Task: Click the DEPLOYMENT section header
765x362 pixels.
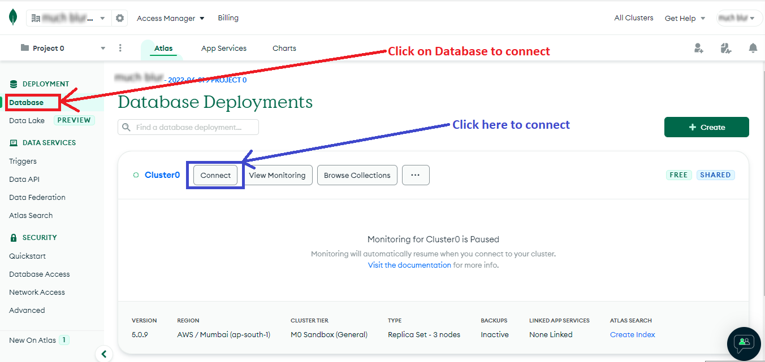Action: tap(46, 84)
